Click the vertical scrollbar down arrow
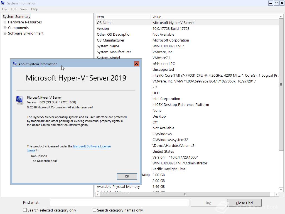 coord(281,189)
